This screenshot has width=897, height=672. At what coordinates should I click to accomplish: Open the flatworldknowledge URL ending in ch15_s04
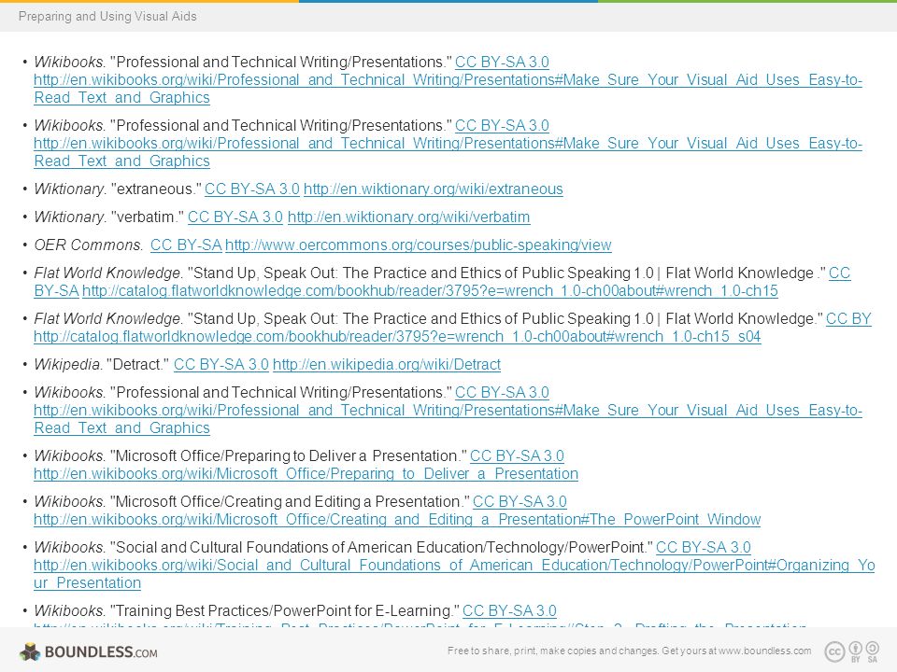point(397,337)
